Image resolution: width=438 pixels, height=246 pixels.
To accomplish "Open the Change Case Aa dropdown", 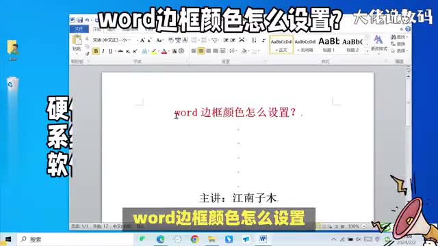I will 159,40.
